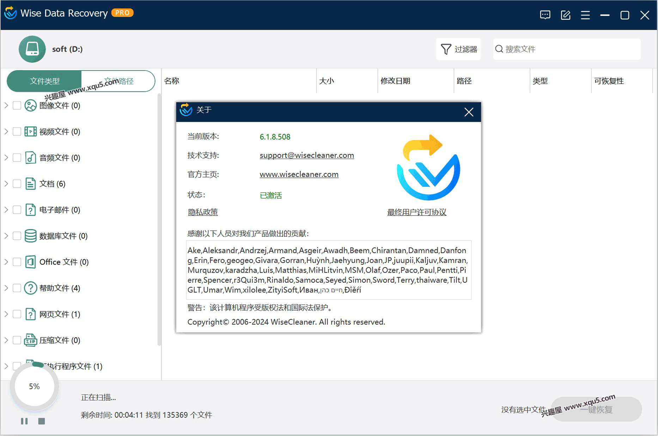Sort by the 类型 column header
Viewport: 658px width, 436px height.
[x=561, y=81]
